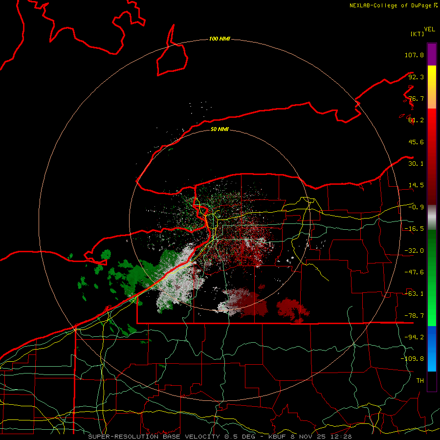Image resolution: width=440 pixels, height=440 pixels.
Task: Click the -0.9 legend value
Action: click(416, 207)
